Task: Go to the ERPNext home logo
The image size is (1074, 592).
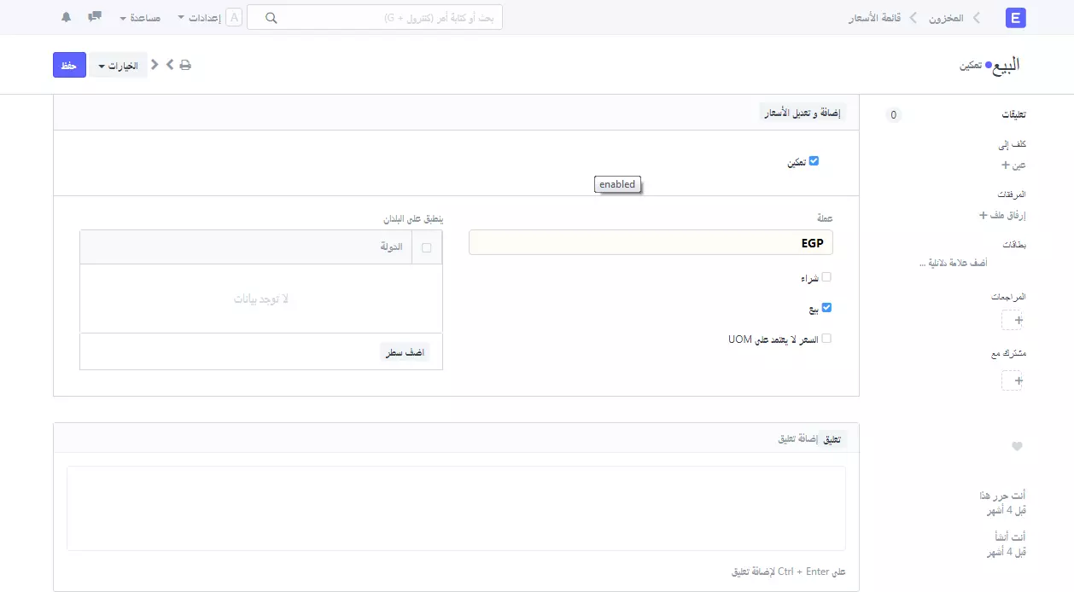Action: point(1016,18)
